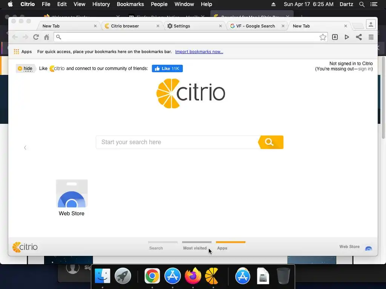Viewport: 386px width, 289px height.
Task: Open Launchpad rocket in the dock
Action: pyautogui.click(x=123, y=276)
